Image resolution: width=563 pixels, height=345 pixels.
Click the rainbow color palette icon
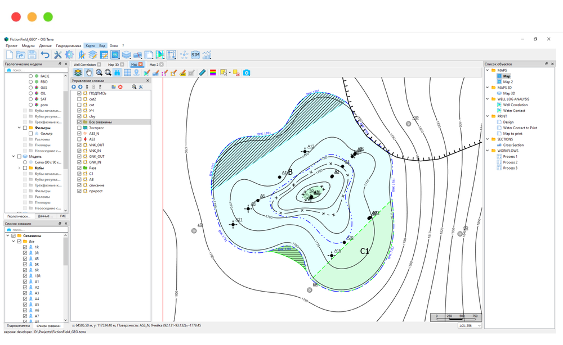213,72
